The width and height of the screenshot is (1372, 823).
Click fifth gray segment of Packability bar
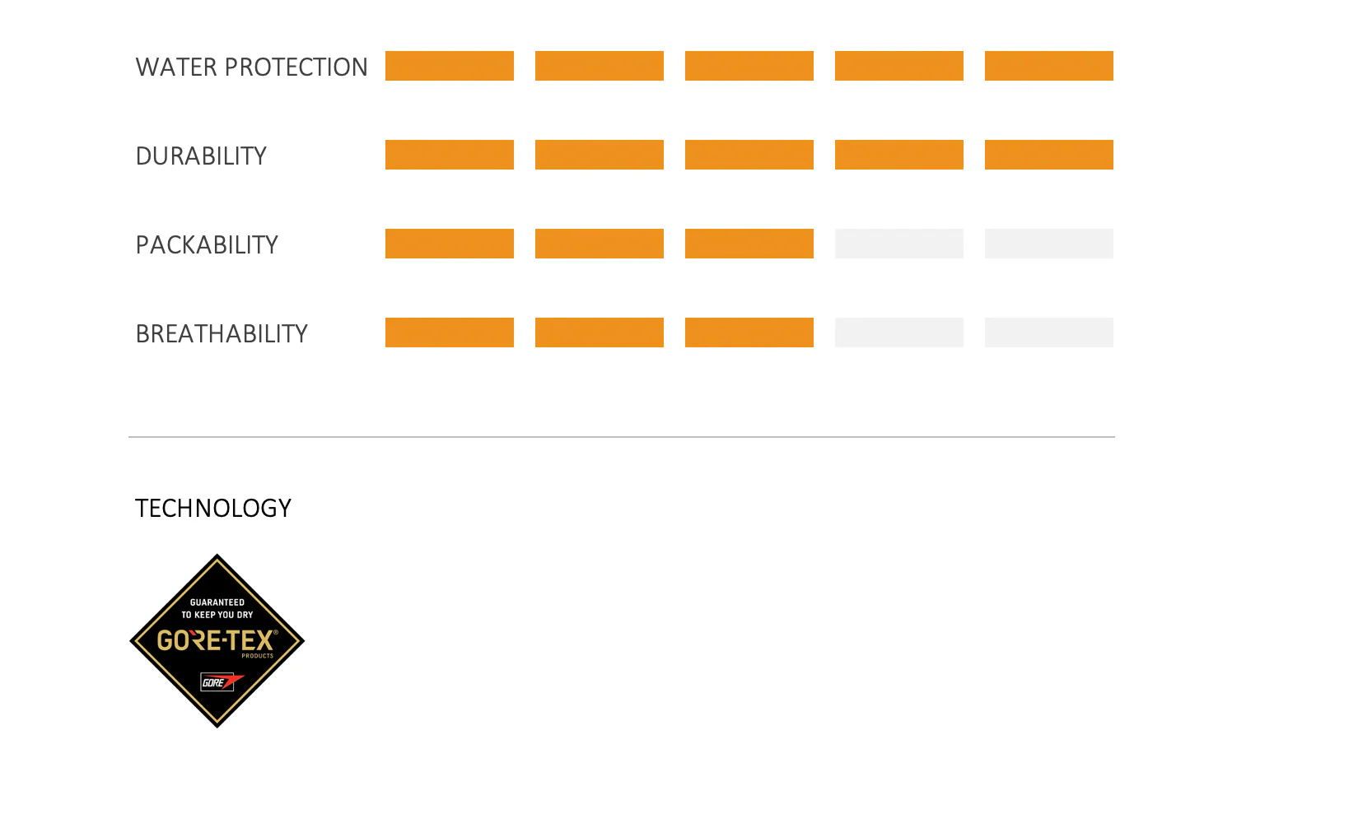(1049, 244)
